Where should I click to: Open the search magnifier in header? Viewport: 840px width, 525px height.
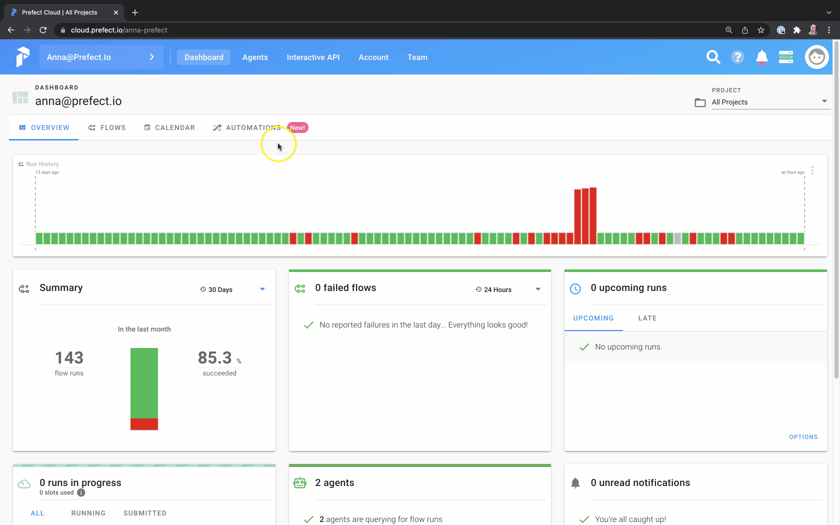[713, 57]
